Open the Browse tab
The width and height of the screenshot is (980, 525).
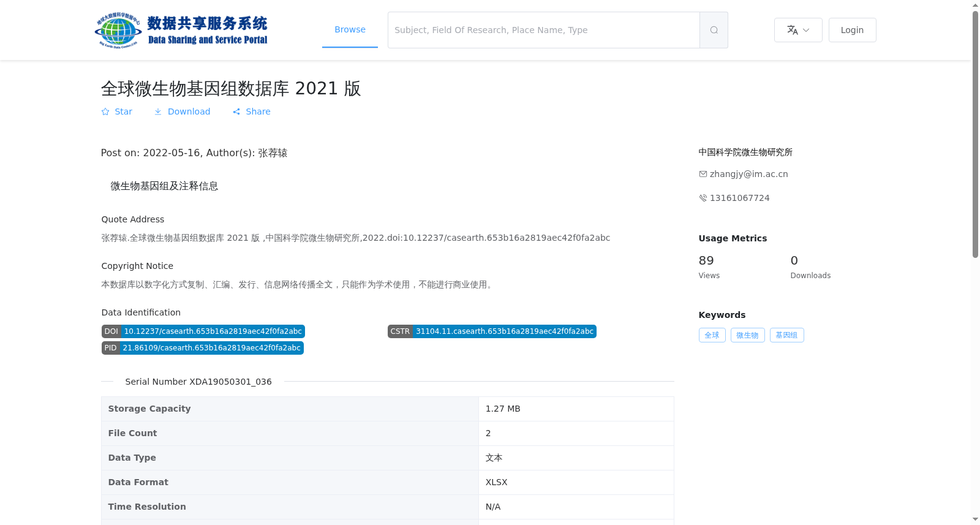coord(350,29)
